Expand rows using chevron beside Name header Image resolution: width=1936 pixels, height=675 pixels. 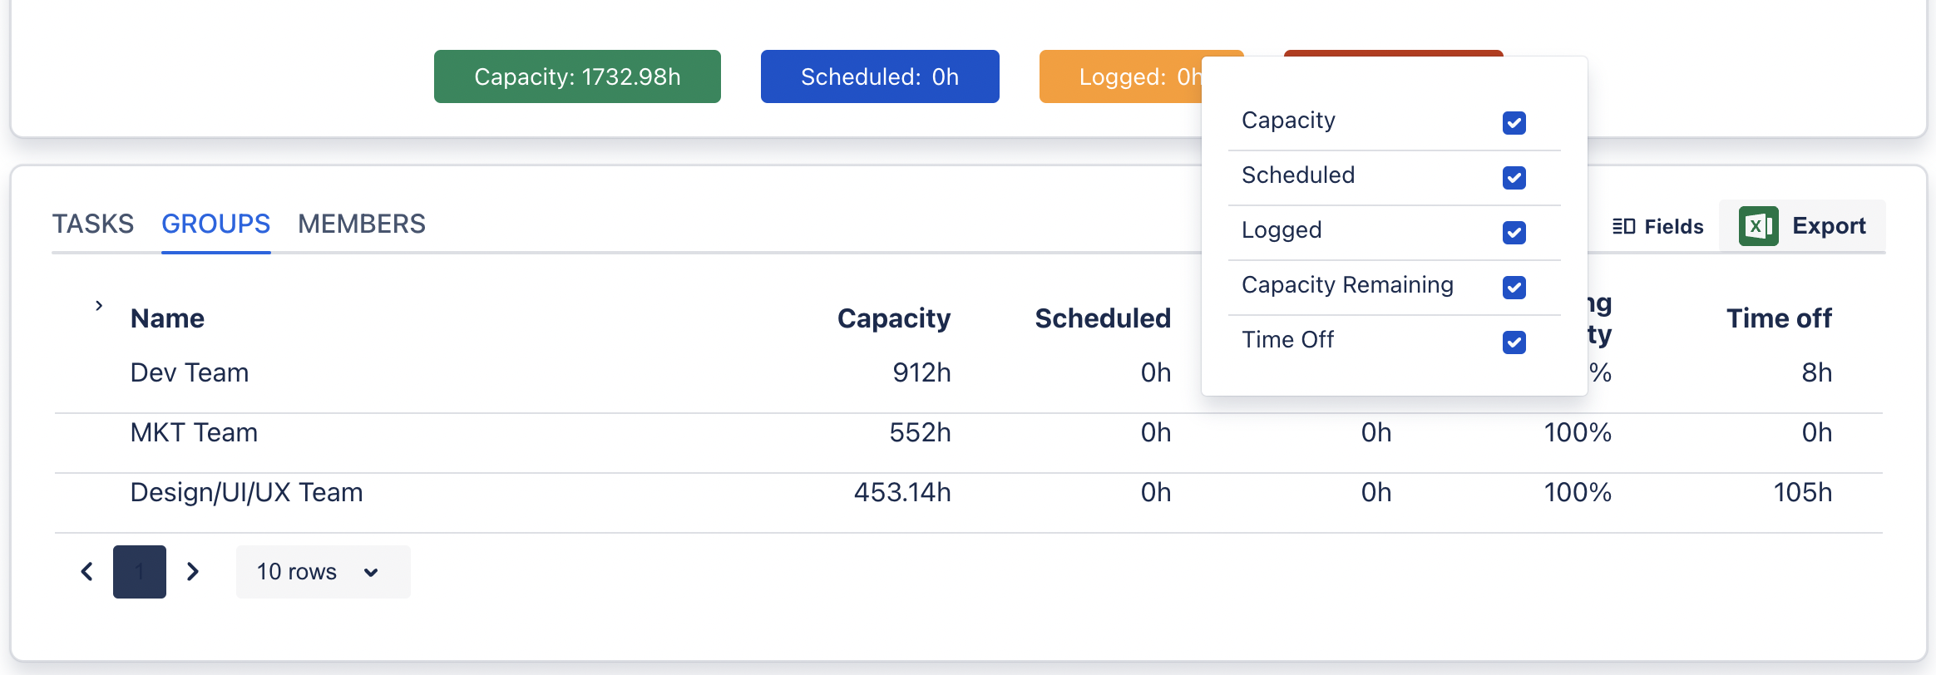coord(99,306)
